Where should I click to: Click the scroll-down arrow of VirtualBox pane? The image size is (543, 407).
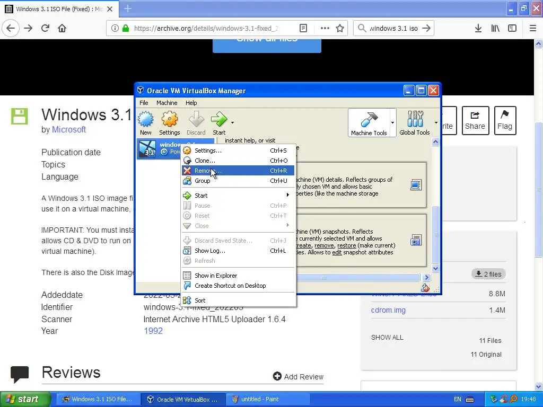pyautogui.click(x=436, y=268)
